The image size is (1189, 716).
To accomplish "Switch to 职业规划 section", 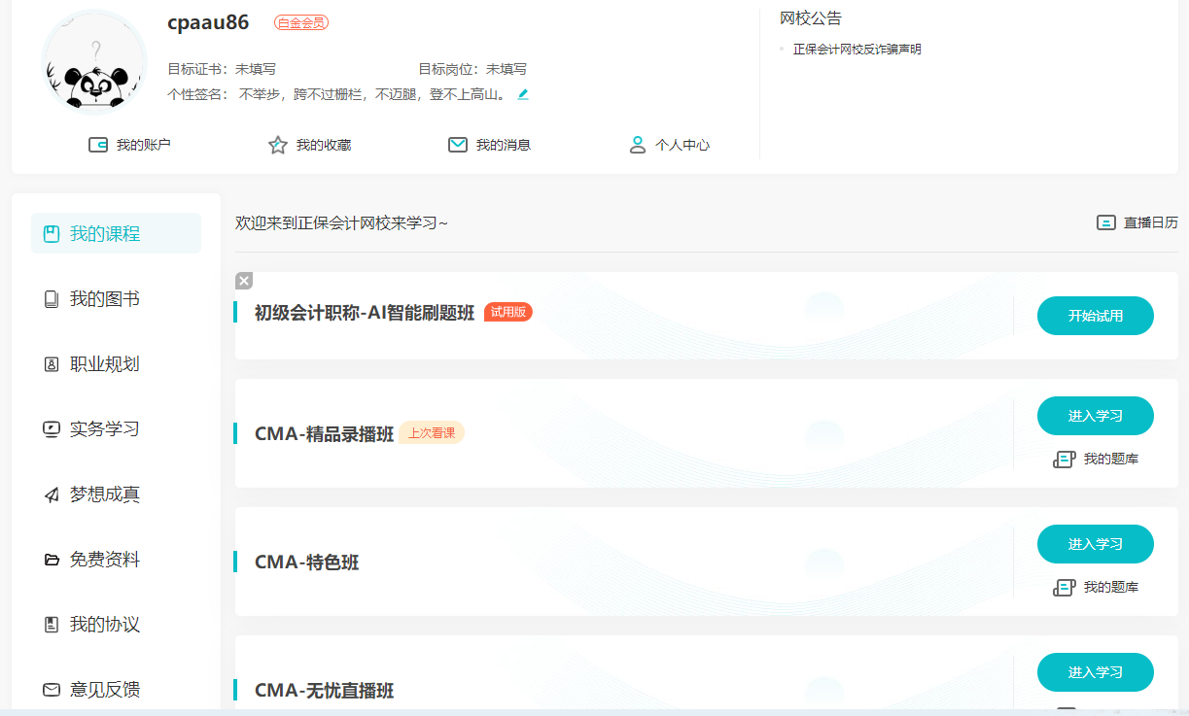I will pyautogui.click(x=99, y=363).
